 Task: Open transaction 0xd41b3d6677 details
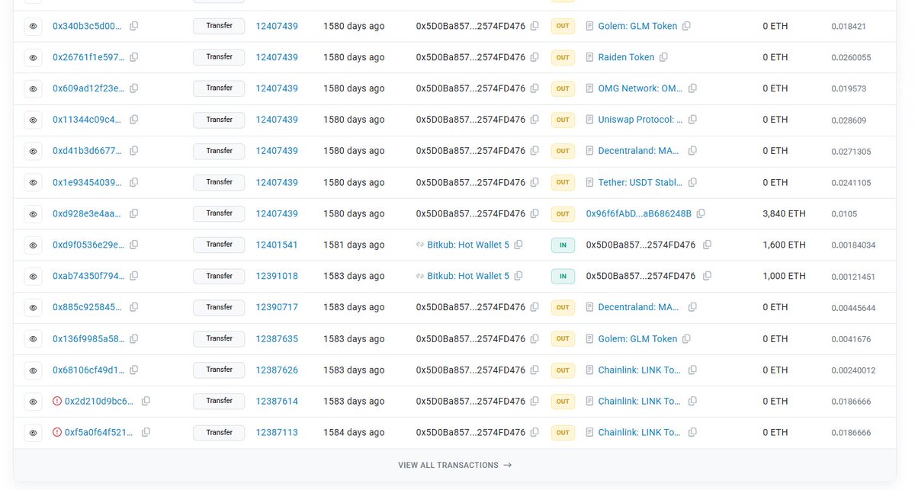(x=87, y=151)
